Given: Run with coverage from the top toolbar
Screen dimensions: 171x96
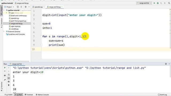Looking at the screenshot, I should (x=161, y=3).
